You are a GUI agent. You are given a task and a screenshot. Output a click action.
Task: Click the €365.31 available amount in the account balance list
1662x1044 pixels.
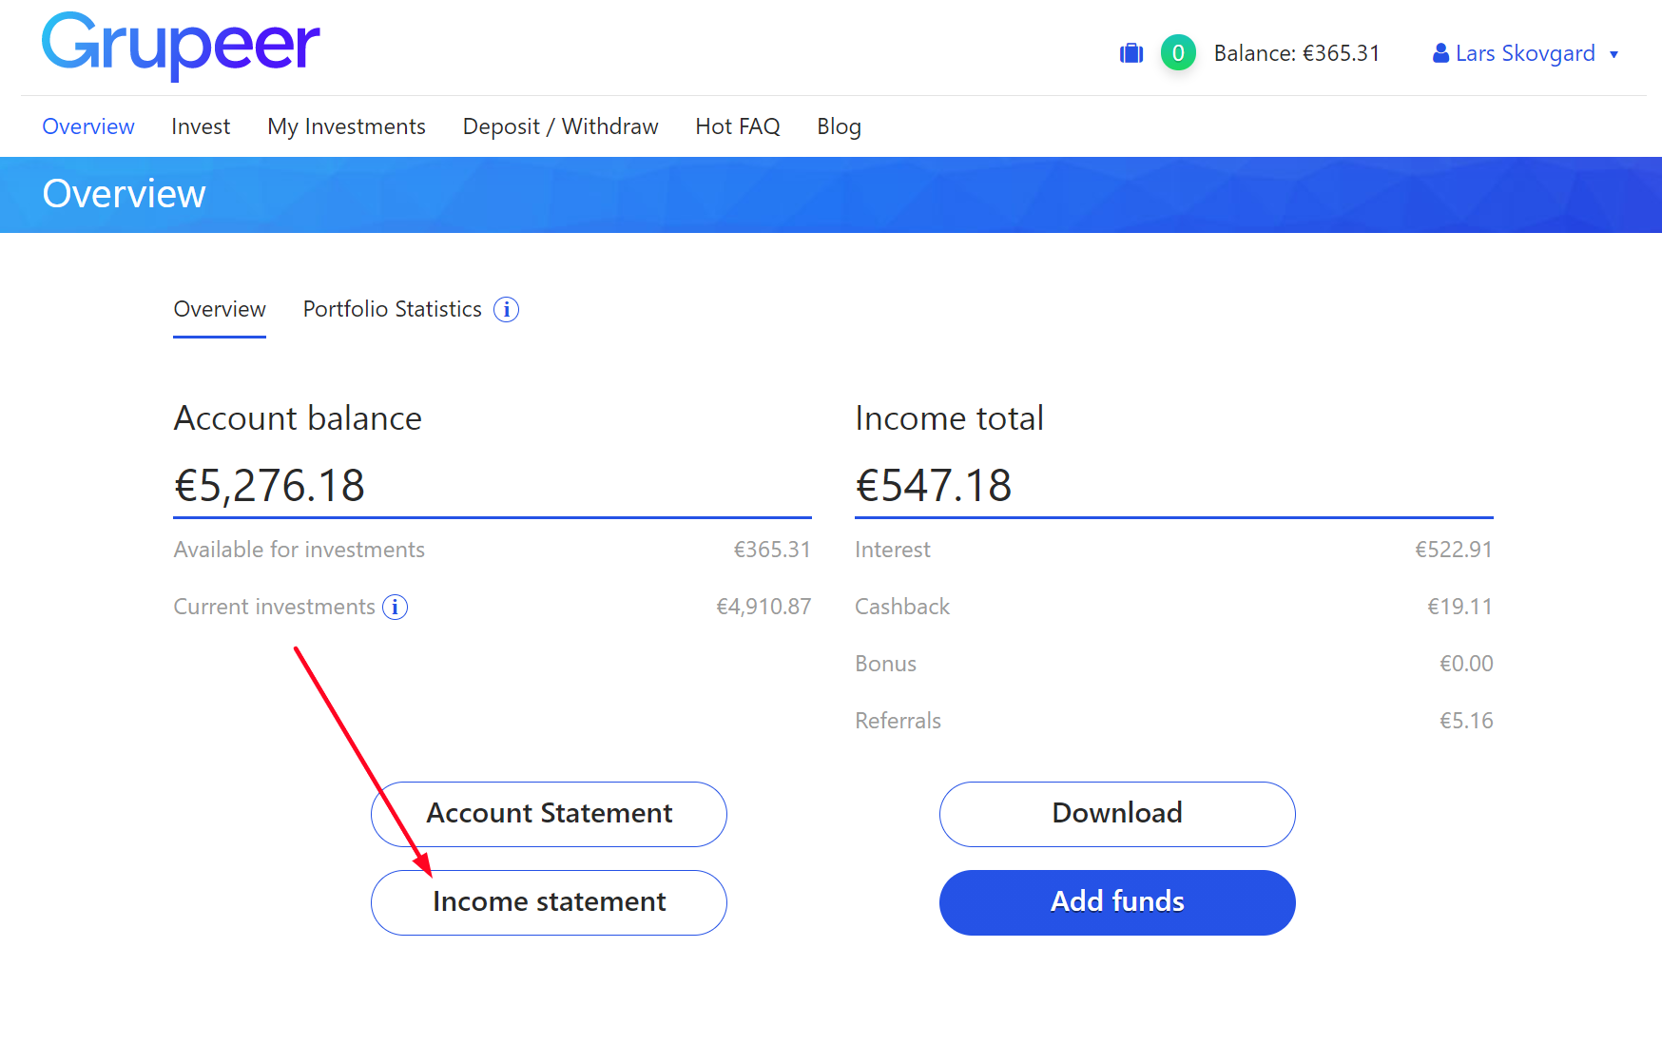pos(772,550)
